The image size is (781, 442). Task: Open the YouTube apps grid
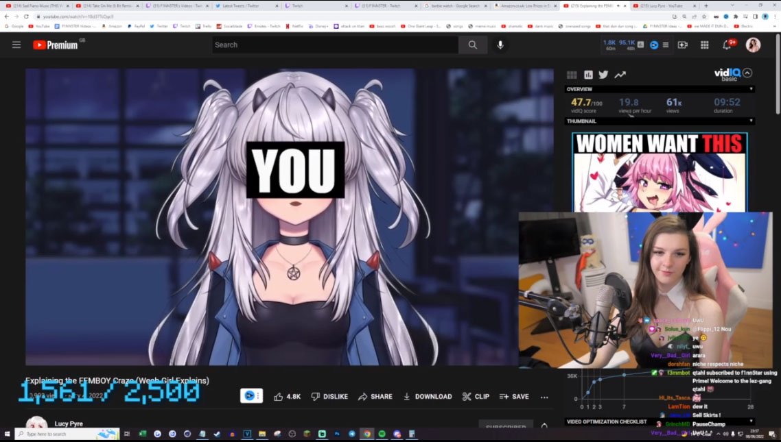click(x=704, y=45)
